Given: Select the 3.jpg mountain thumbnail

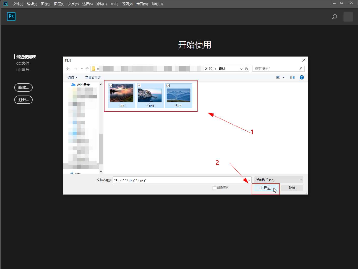Looking at the screenshot, I should 178,95.
